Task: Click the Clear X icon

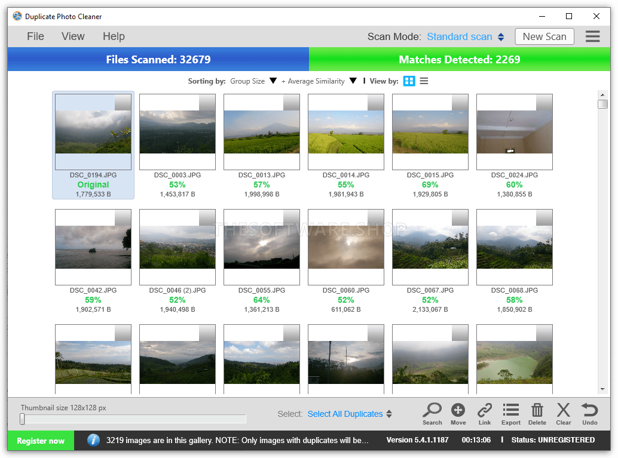Action: coord(563,410)
